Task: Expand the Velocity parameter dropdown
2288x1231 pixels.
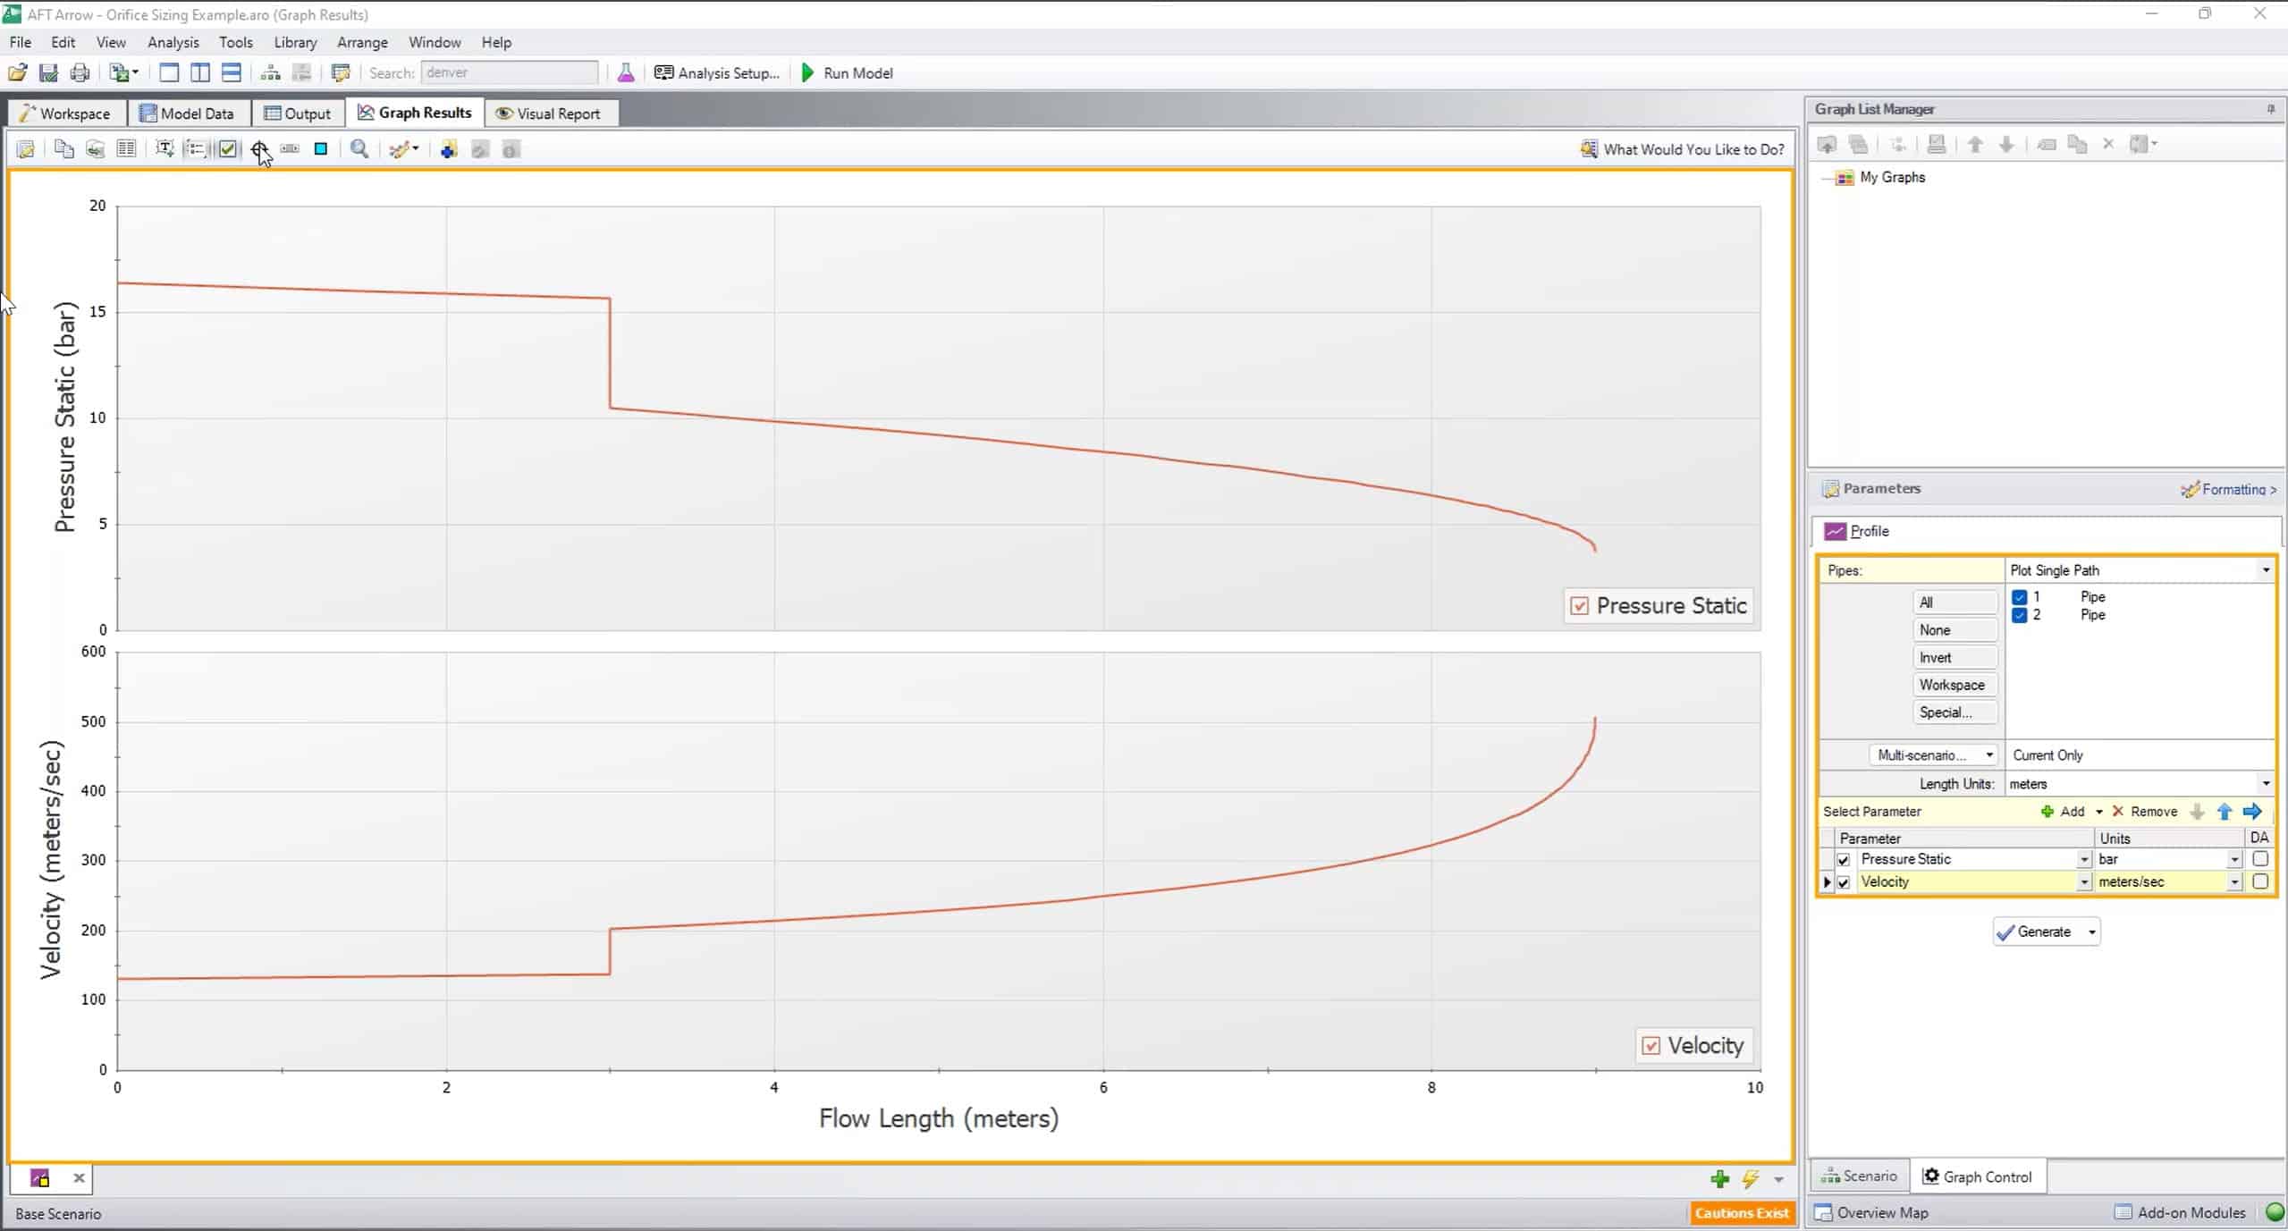Action: [2083, 882]
